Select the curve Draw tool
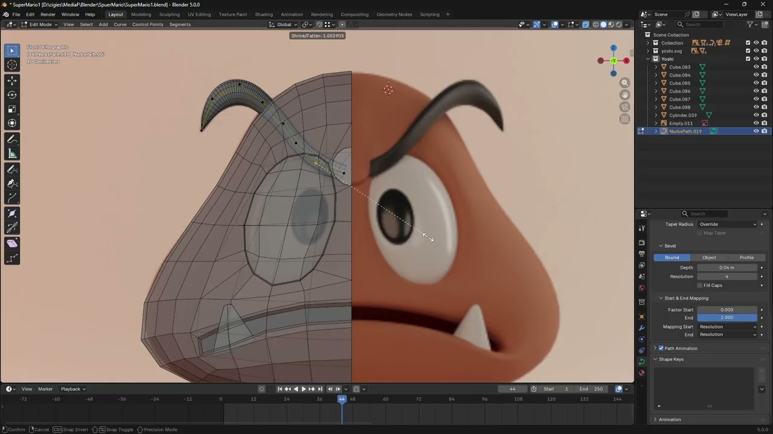The image size is (773, 434). (x=12, y=169)
